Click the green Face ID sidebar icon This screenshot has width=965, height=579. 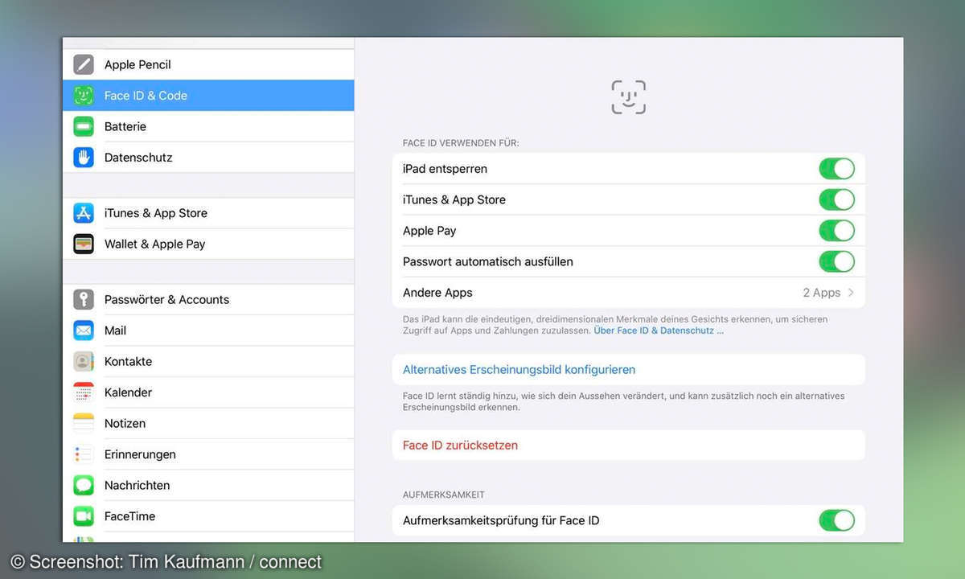coord(84,96)
